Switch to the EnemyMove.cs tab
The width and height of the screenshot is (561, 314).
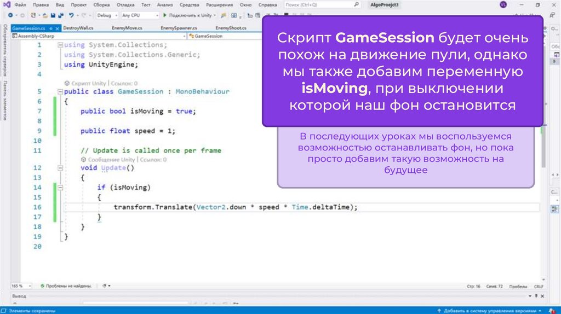point(127,28)
